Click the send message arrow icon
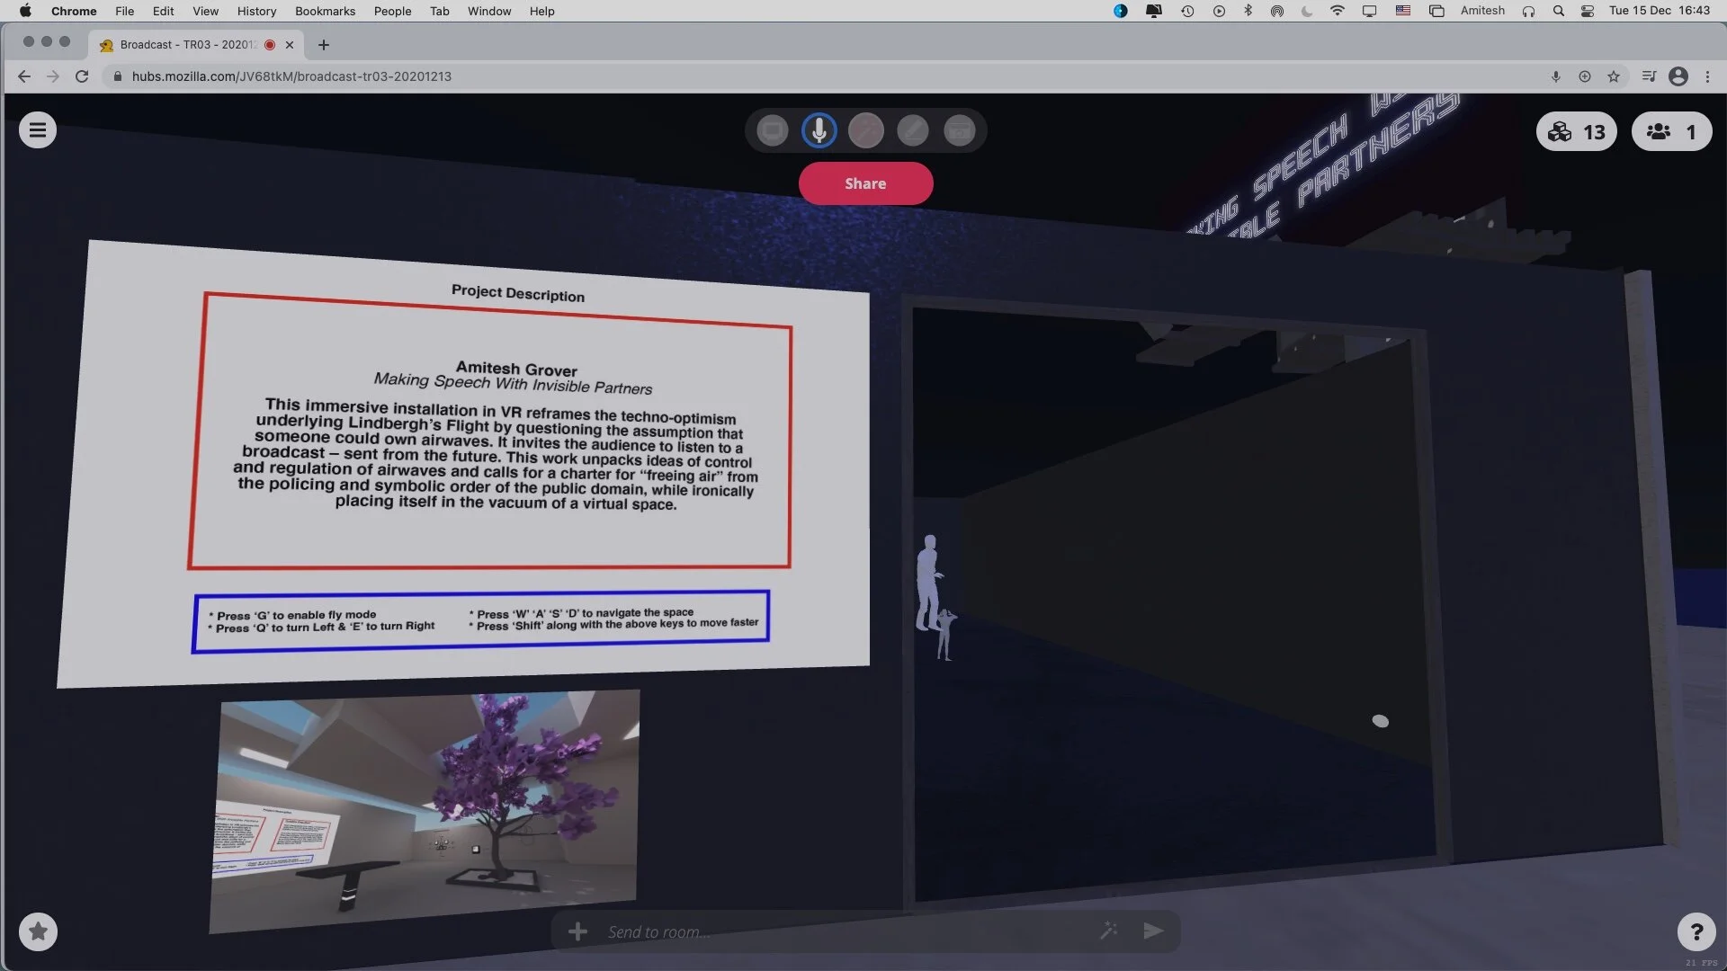 [x=1153, y=931]
